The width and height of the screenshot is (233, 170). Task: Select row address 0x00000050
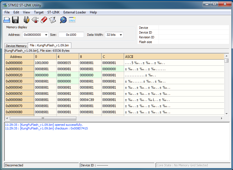click(x=19, y=93)
